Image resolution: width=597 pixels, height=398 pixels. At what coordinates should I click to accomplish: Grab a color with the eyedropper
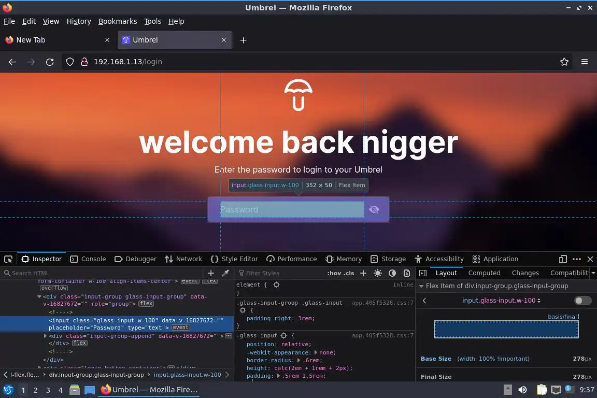pyautogui.click(x=225, y=273)
